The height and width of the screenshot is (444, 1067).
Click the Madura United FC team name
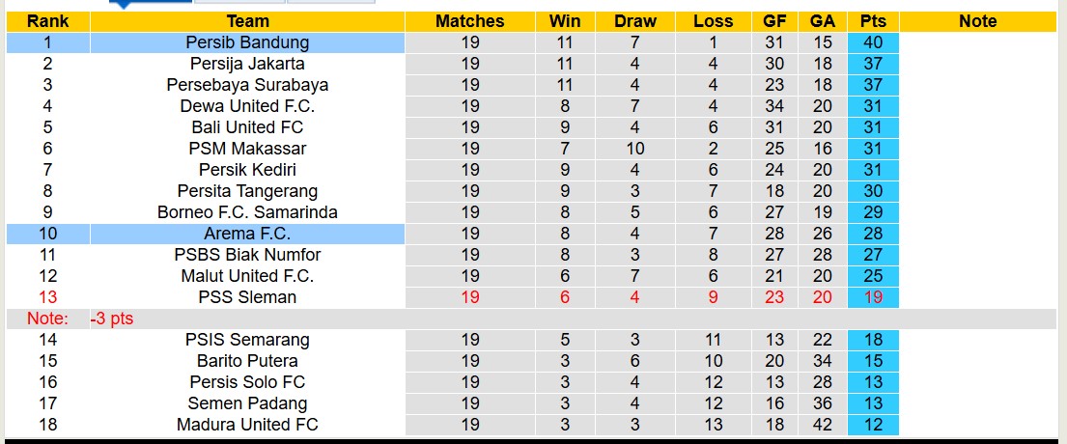point(247,425)
